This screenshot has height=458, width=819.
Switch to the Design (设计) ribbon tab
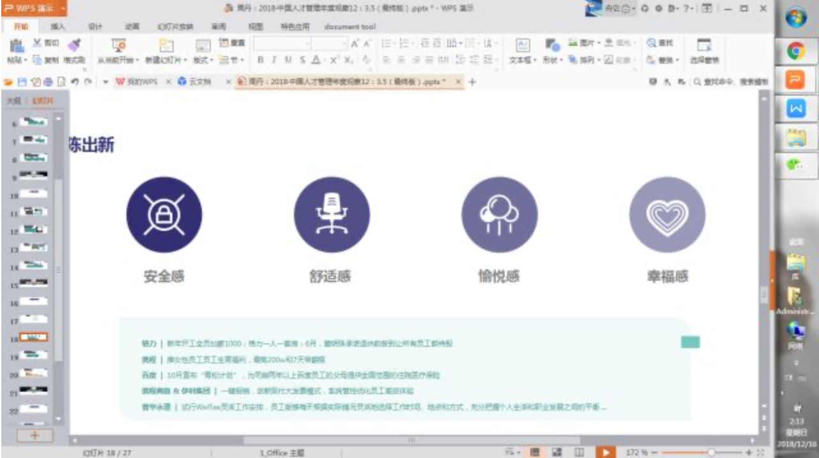(x=95, y=27)
